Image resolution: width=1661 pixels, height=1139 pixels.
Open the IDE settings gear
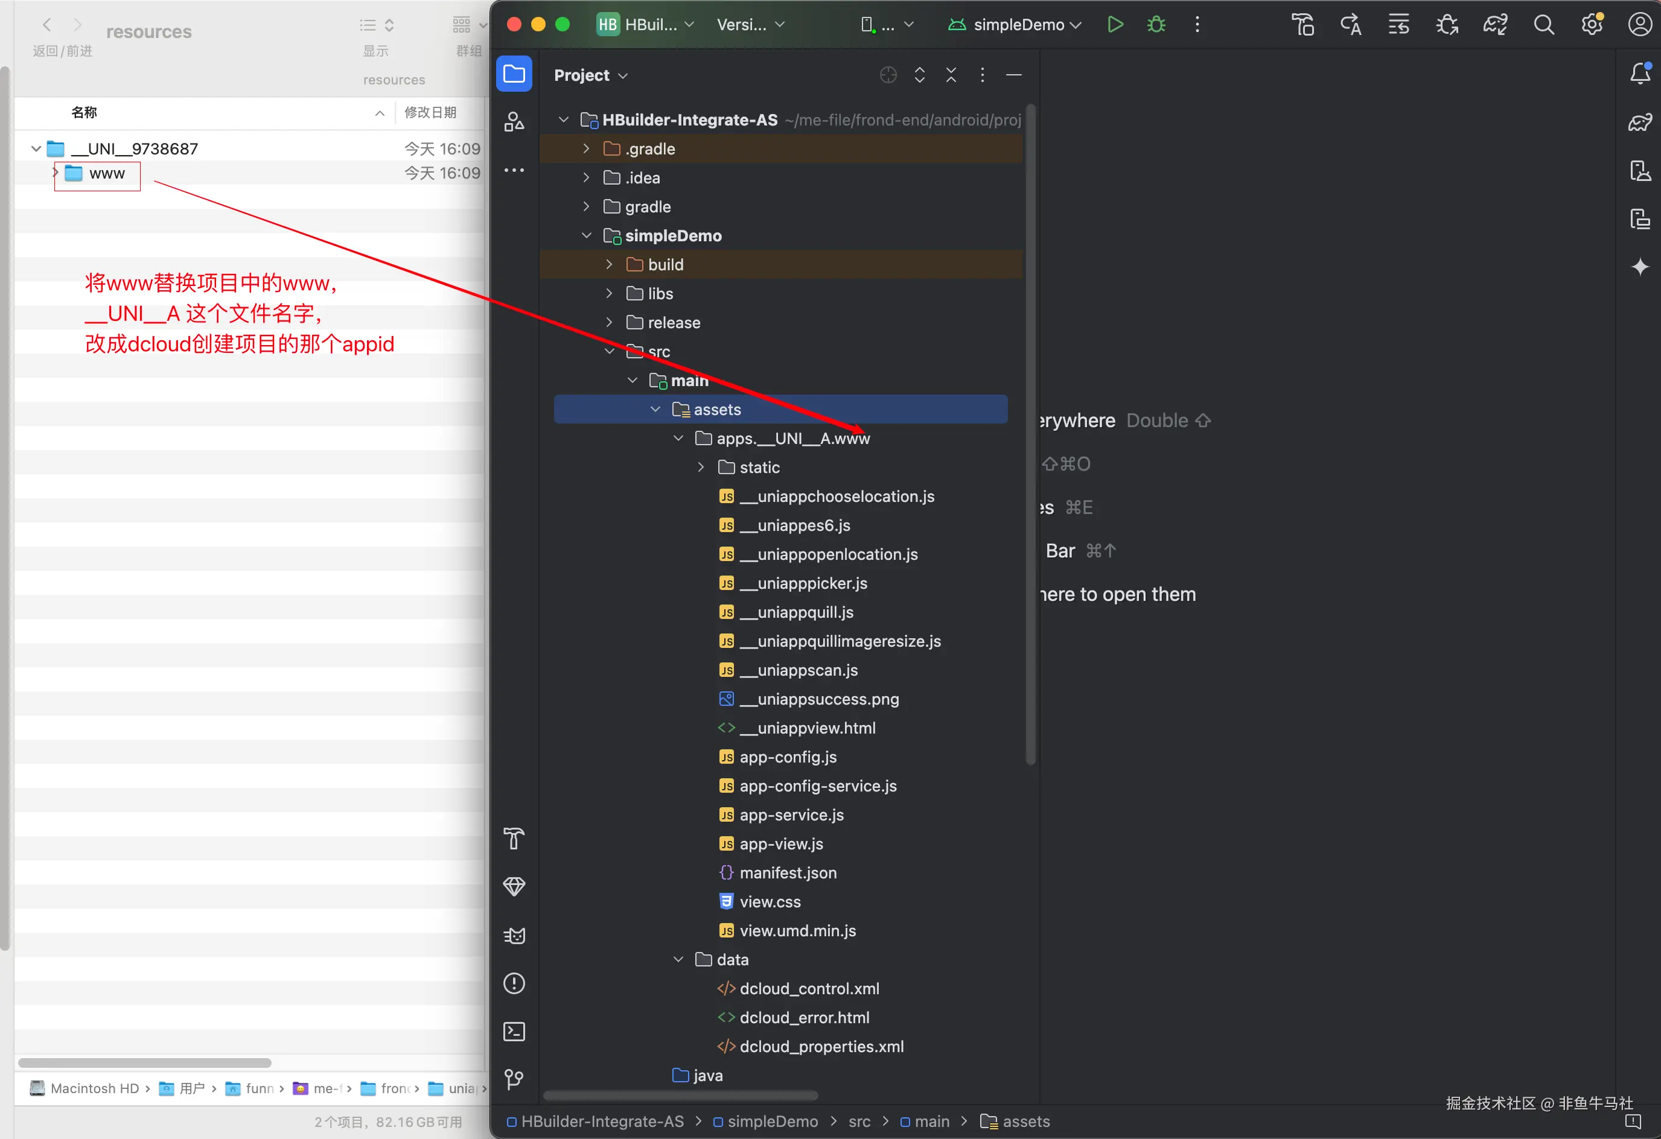(x=1592, y=25)
